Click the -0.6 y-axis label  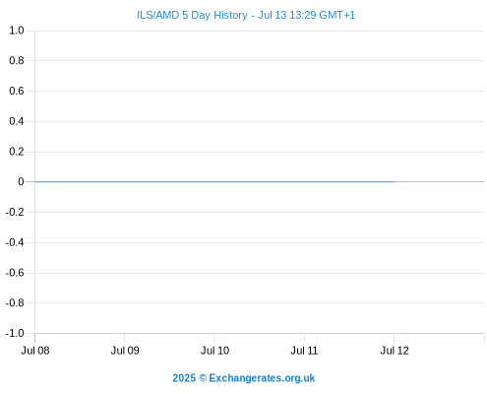point(15,273)
